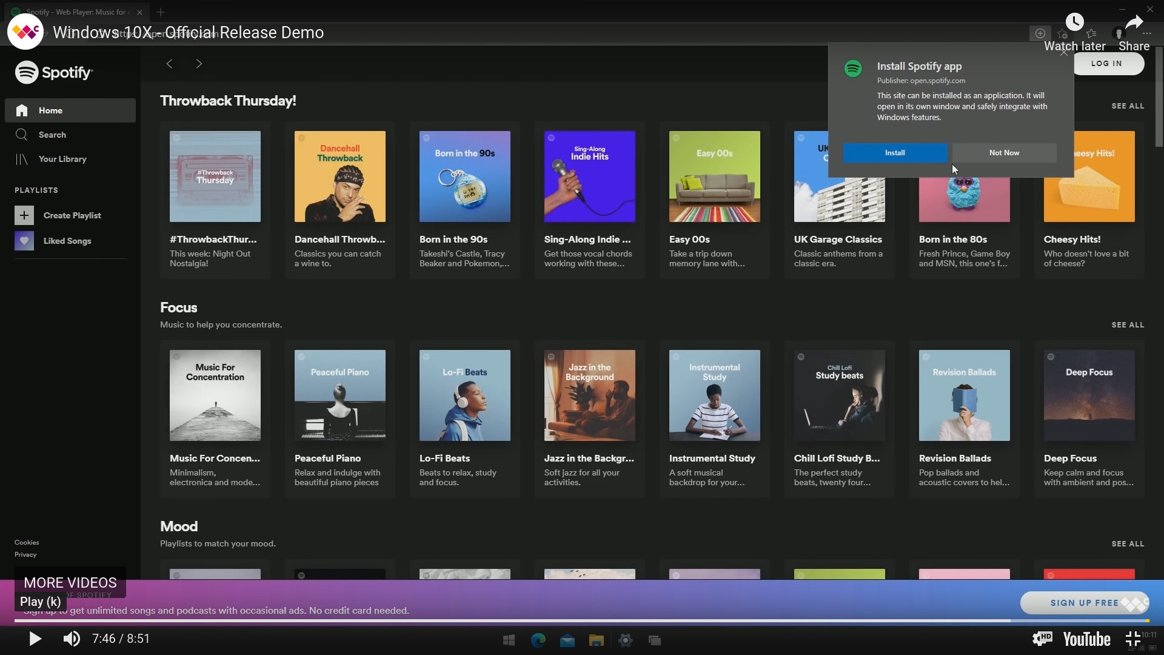Screen dimensions: 1164x655
Task: Go back with the left chevron
Action: click(x=170, y=64)
